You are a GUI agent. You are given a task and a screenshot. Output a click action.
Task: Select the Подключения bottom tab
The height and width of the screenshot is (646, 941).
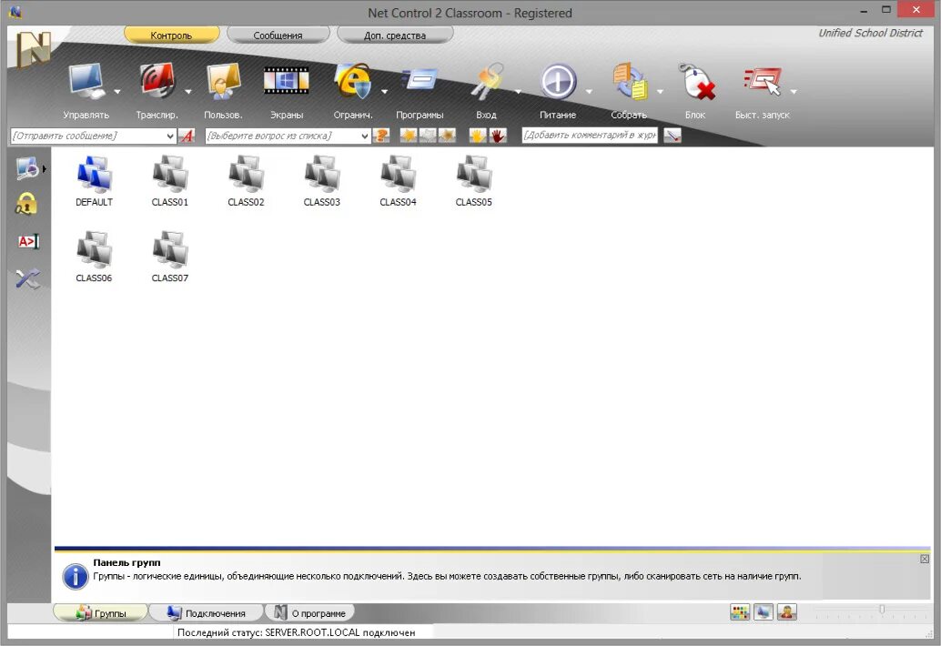pyautogui.click(x=207, y=613)
